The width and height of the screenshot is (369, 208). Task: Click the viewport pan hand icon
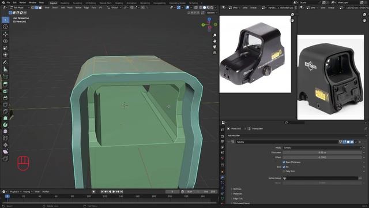[214, 41]
